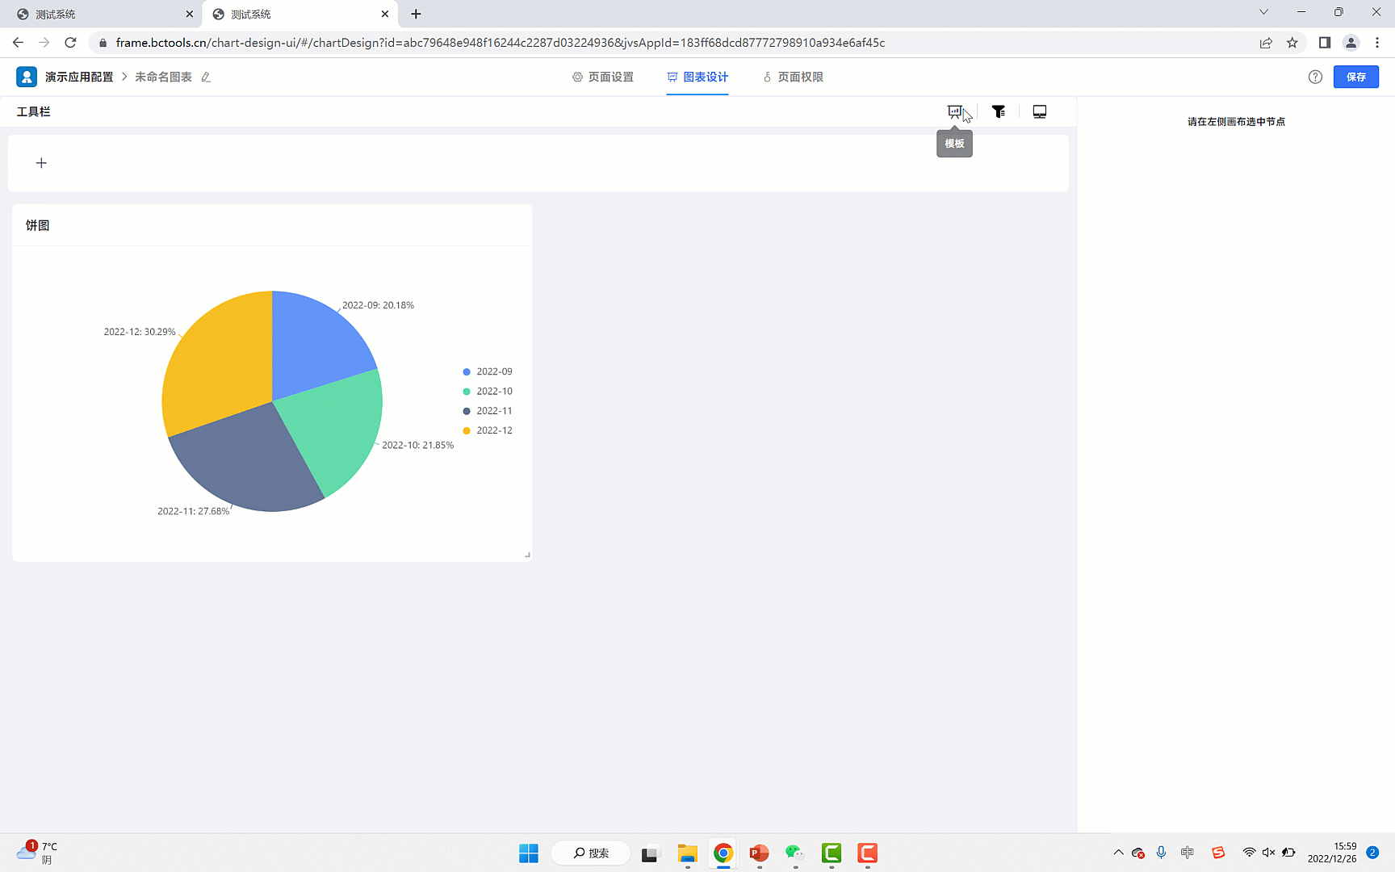Show hidden system tray icons
Viewport: 1395px width, 872px height.
[x=1118, y=853]
